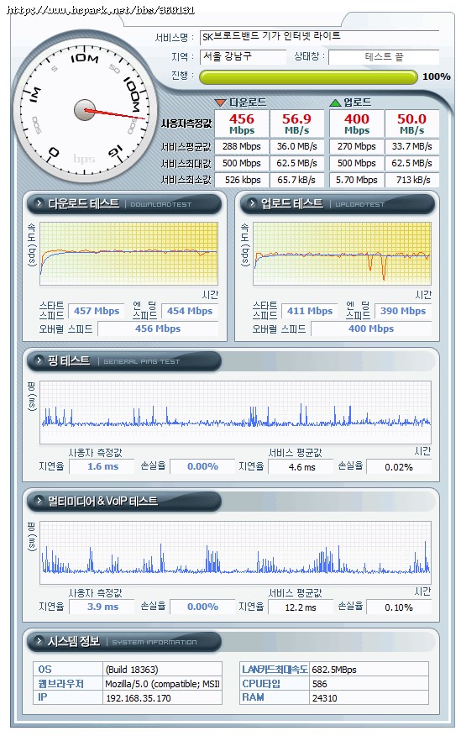Click the 업로드 테스트 section title
Viewport: 461px width, 736px height.
291,203
